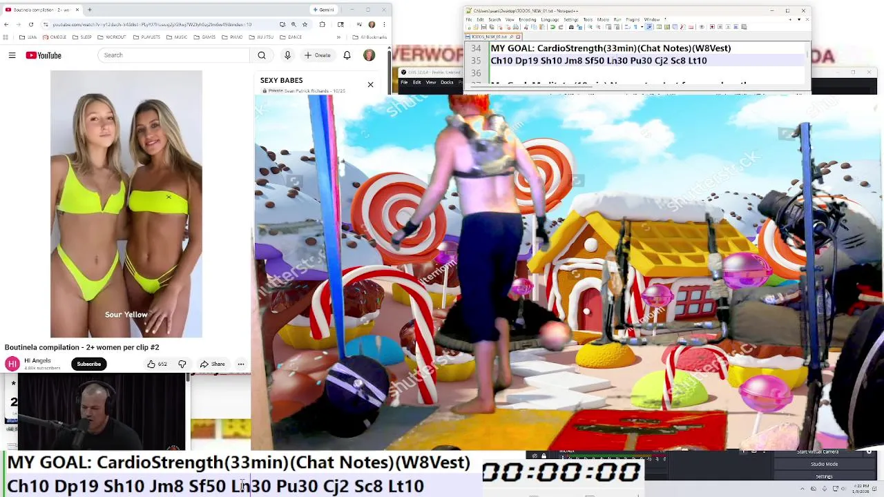884x497 pixels.
Task: Close the Boutinela compilation tab
Action: [77, 10]
